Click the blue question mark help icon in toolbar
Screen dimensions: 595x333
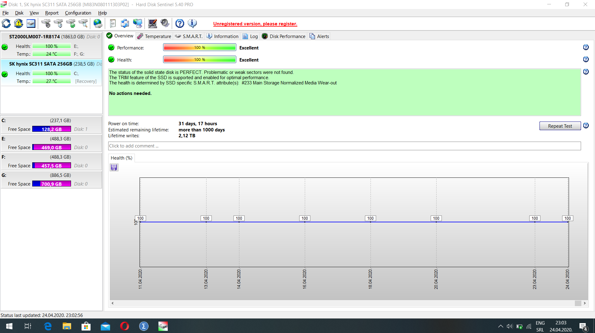180,23
